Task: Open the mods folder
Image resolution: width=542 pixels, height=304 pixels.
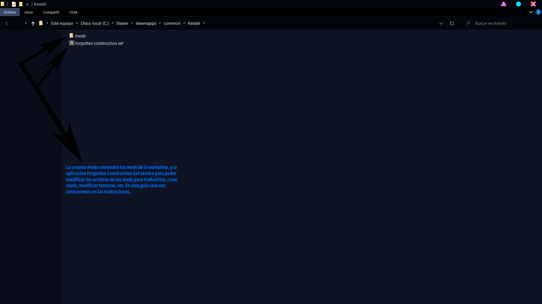Action: [x=80, y=36]
